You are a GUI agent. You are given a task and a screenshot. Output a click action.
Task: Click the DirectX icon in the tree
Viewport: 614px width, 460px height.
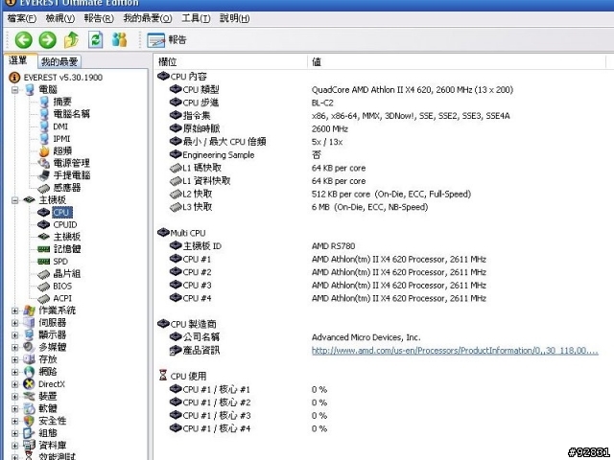point(29,384)
